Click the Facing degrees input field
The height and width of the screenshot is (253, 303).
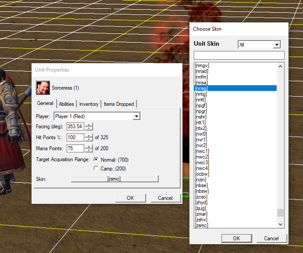pos(75,126)
